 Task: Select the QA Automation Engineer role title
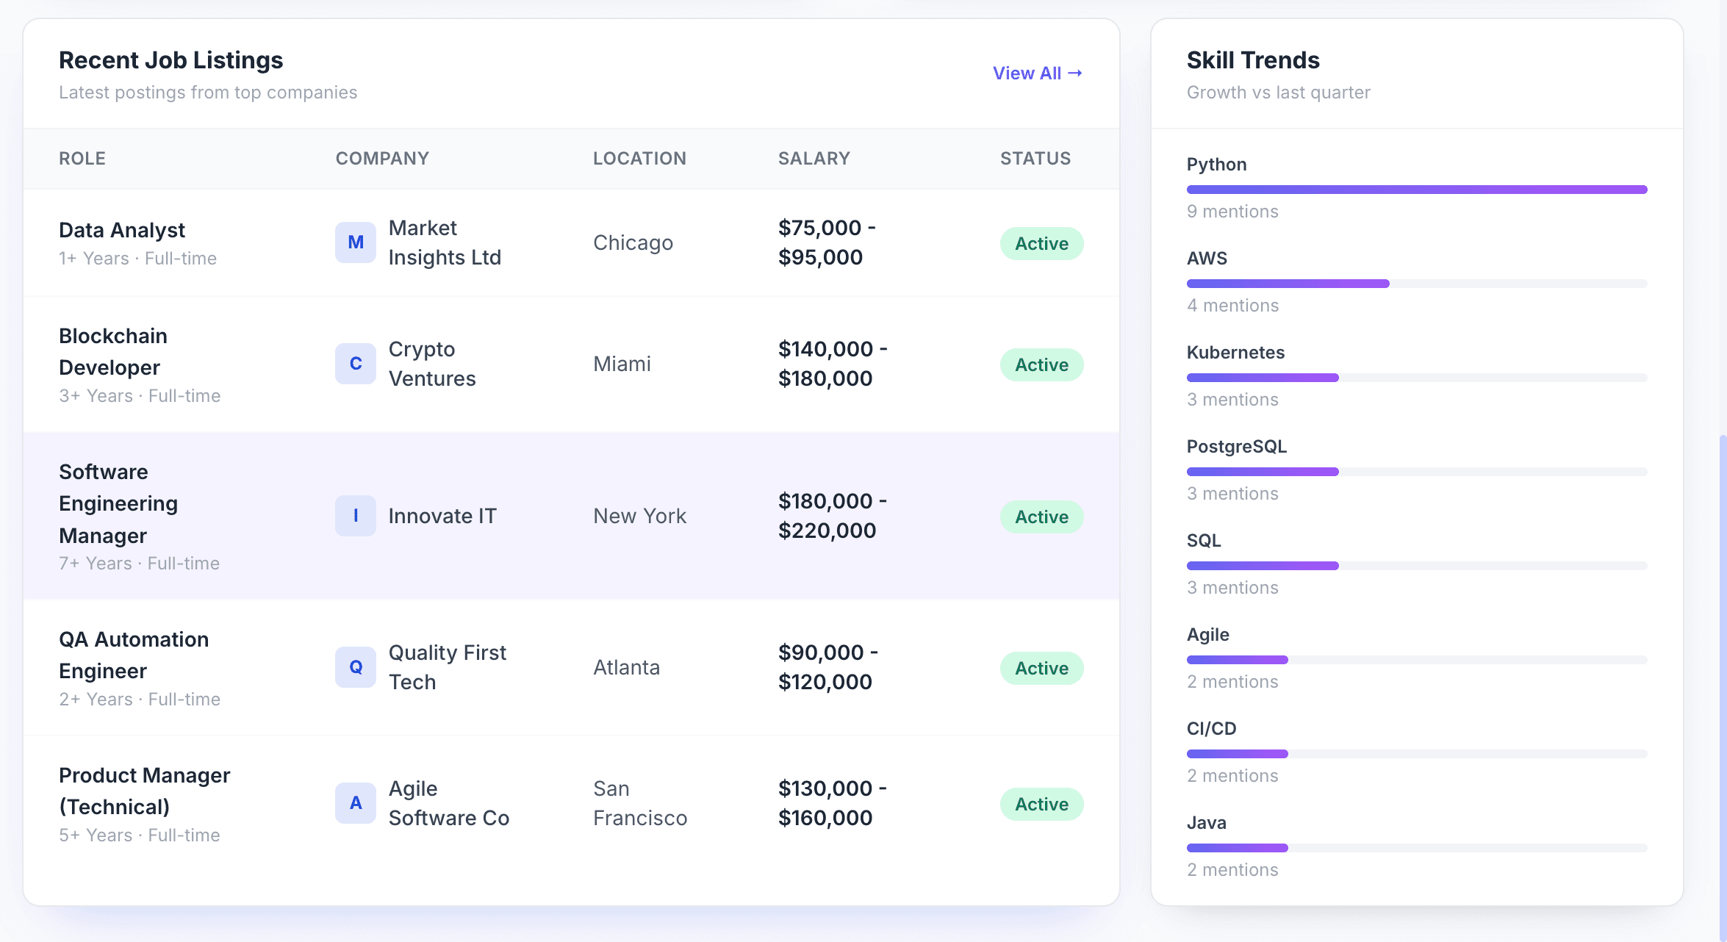134,655
